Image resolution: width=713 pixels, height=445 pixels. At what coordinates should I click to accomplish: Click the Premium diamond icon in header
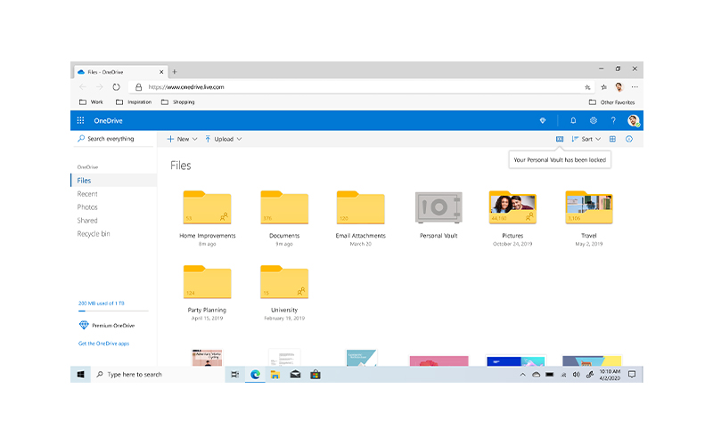click(542, 120)
